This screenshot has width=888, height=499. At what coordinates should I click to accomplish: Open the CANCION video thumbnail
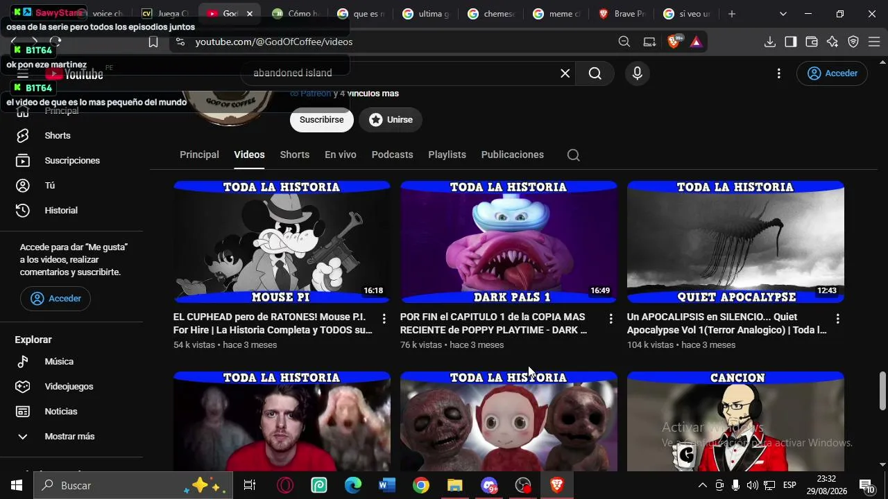(x=735, y=421)
